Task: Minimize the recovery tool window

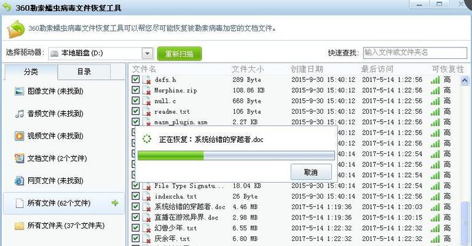Action: (419, 4)
